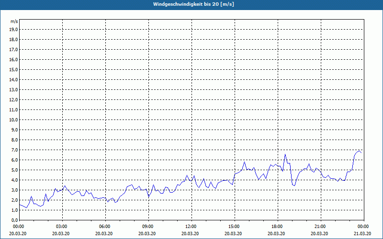Click the 5,0 y-axis label
This screenshot has height=239, width=383.
tap(15, 170)
